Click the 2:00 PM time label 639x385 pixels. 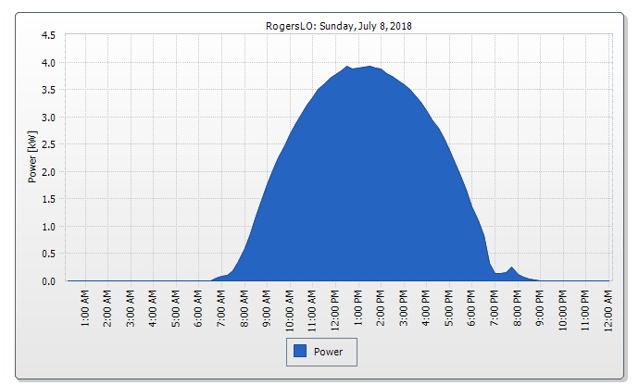tap(381, 308)
